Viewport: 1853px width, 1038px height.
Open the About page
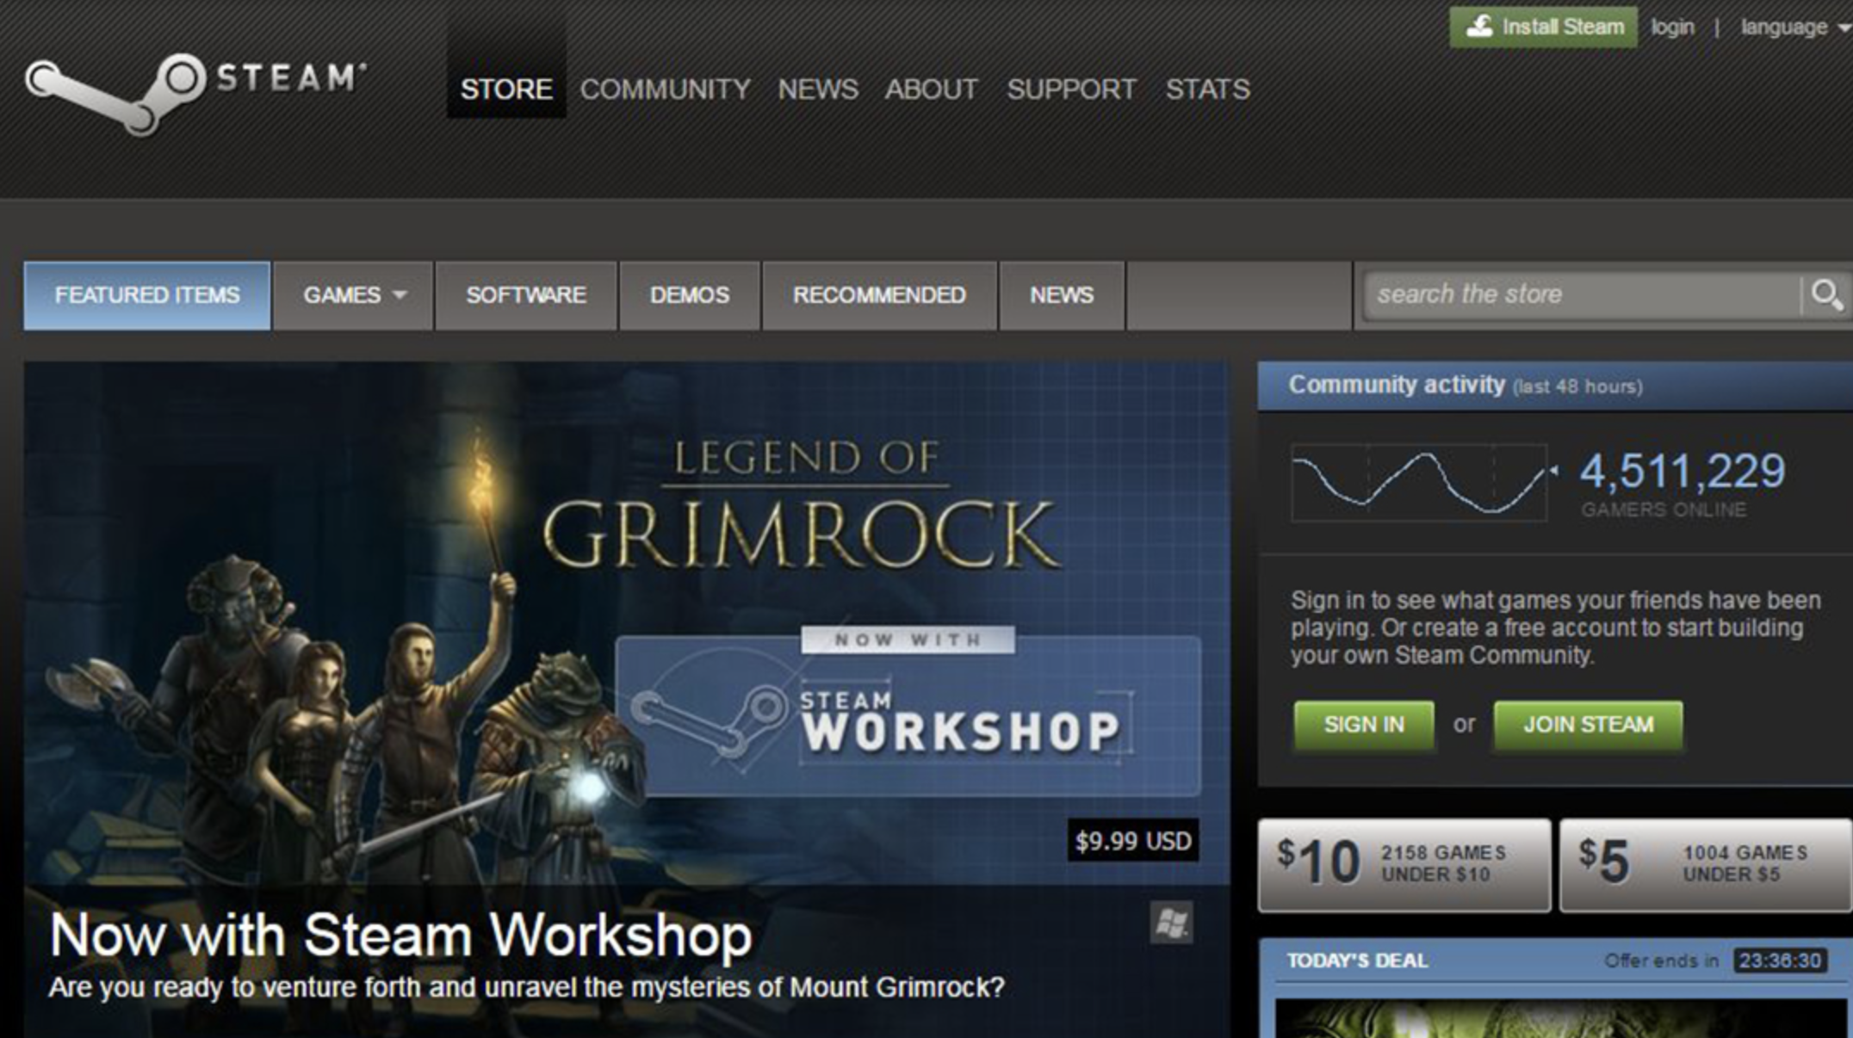932,90
